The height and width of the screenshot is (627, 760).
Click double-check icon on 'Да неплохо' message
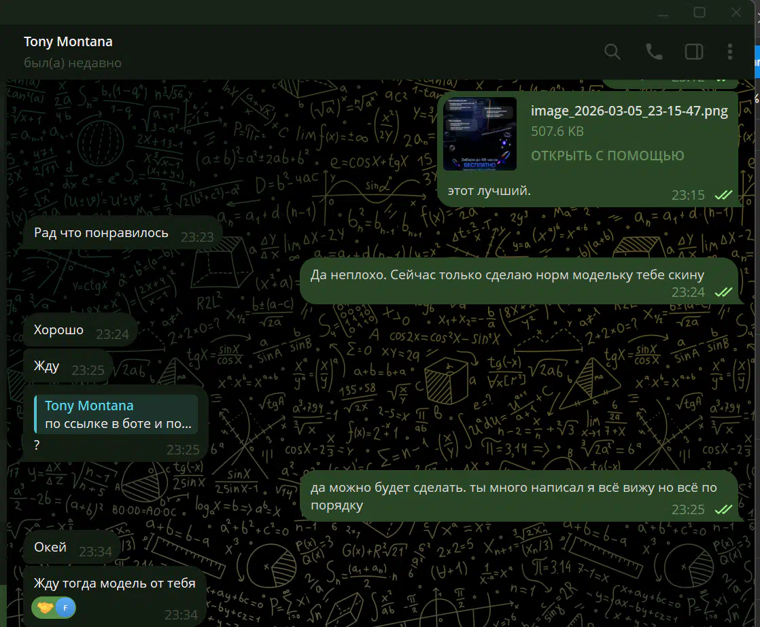[723, 292]
